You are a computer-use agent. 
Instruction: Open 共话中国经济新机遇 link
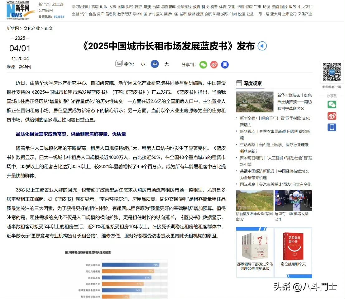(x=274, y=174)
